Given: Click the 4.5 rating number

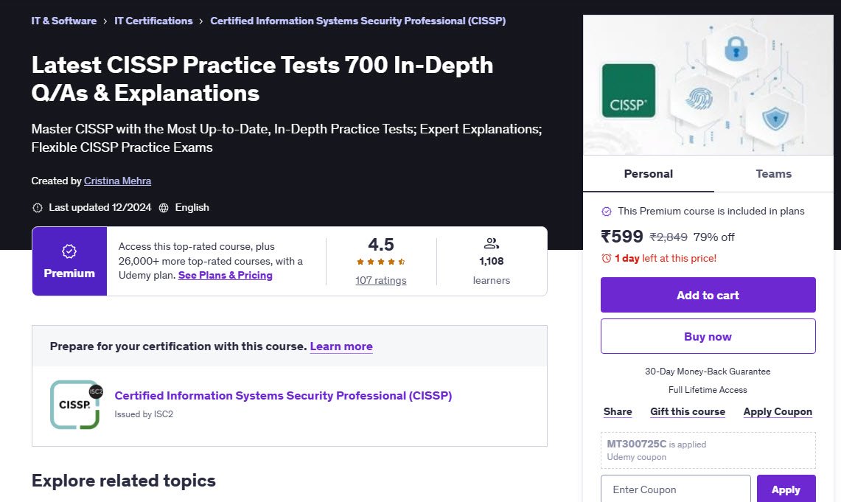Looking at the screenshot, I should 381,245.
